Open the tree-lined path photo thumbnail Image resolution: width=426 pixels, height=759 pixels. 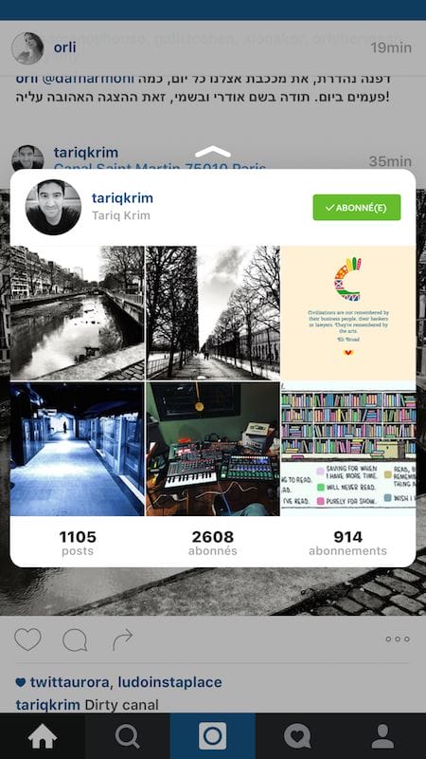pos(212,313)
